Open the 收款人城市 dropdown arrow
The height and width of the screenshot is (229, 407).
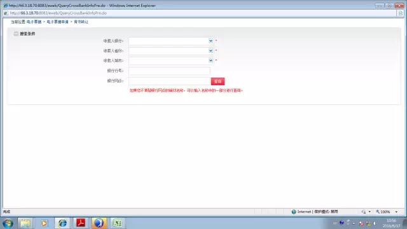tap(210, 60)
